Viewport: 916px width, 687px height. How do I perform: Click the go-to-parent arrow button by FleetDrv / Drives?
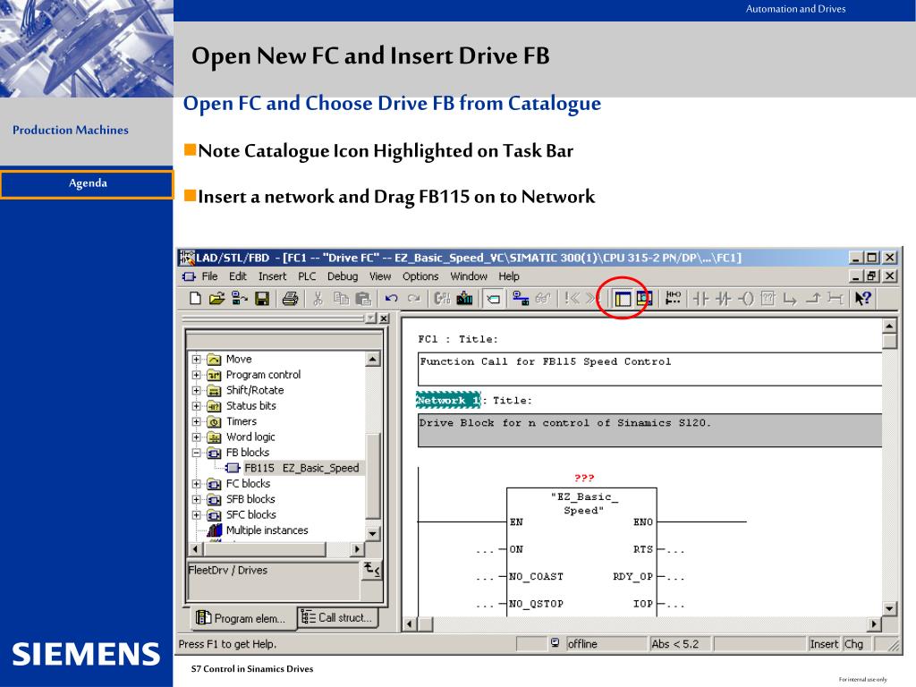372,570
